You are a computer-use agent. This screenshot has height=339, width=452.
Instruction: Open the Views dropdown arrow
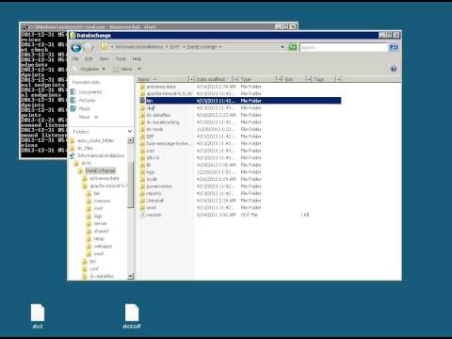(x=139, y=69)
